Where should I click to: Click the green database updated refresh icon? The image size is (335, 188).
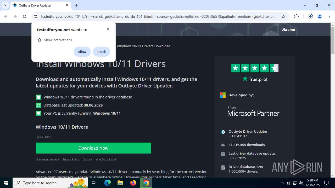coord(38,105)
